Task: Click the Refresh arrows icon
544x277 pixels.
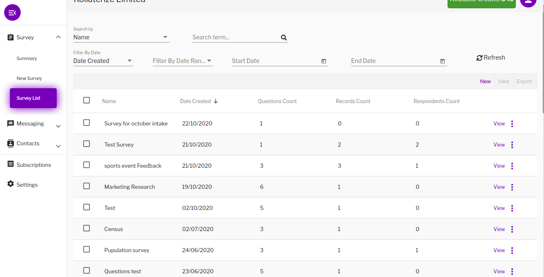Action: click(479, 58)
